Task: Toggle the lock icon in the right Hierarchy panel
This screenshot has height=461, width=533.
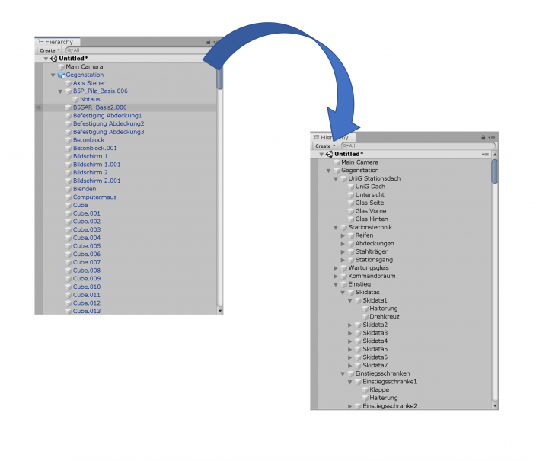Action: click(x=484, y=137)
